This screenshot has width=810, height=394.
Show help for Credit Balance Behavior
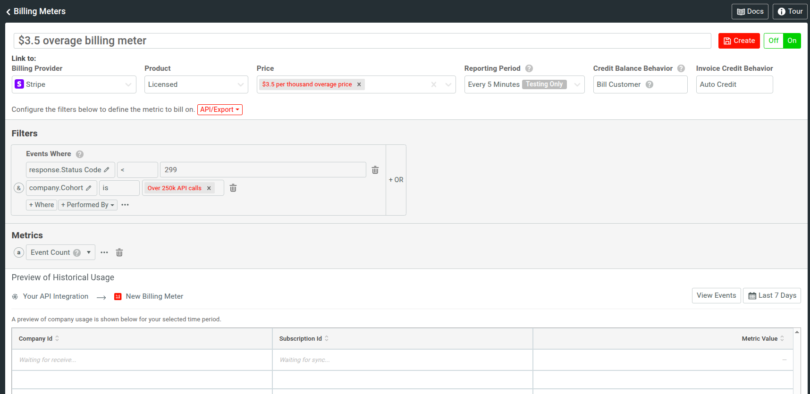tap(681, 68)
